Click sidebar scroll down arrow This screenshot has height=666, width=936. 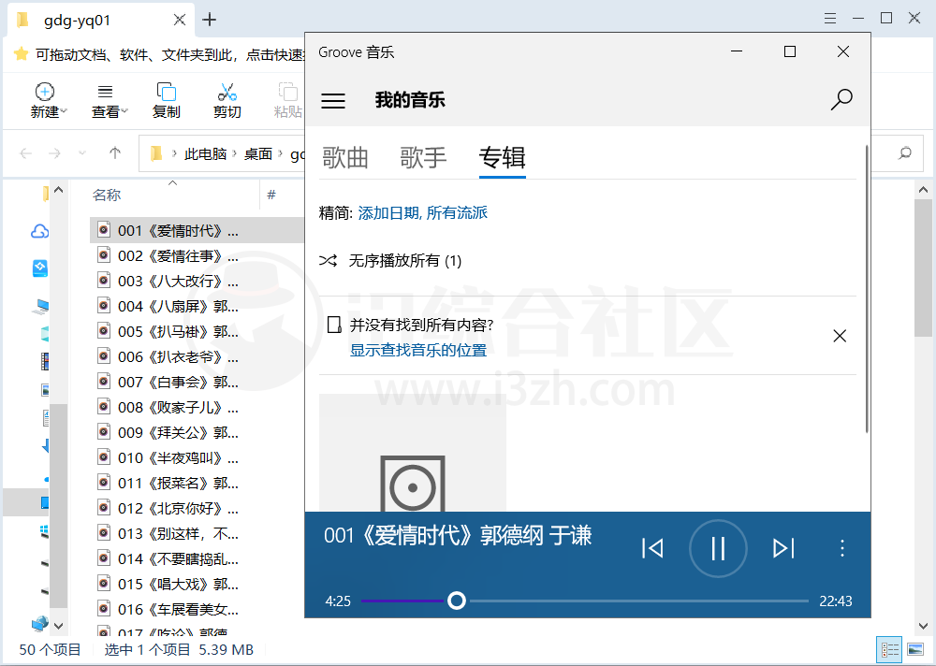tap(58, 626)
